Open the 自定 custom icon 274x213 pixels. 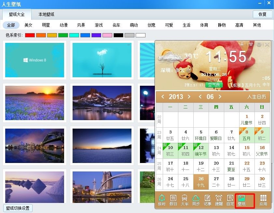230,200
